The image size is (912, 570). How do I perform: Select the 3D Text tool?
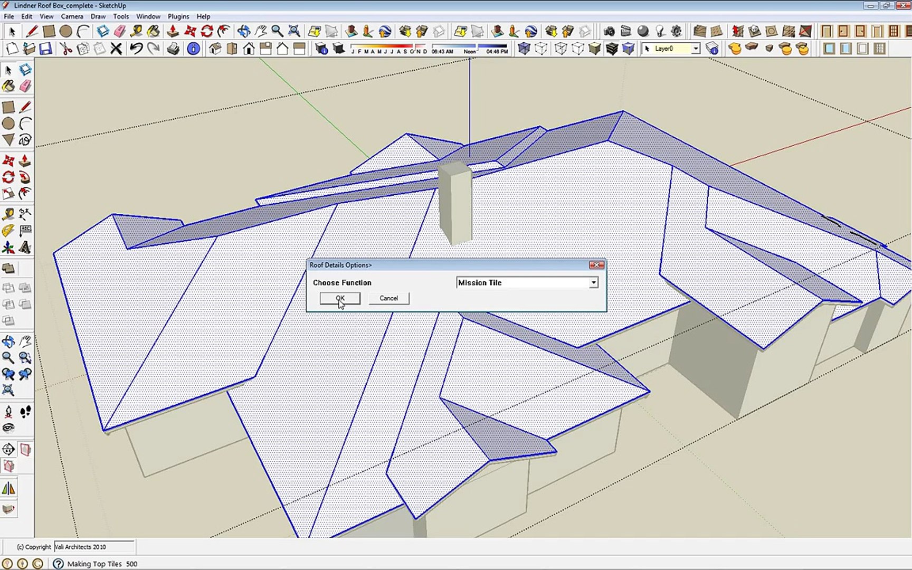[x=25, y=248]
